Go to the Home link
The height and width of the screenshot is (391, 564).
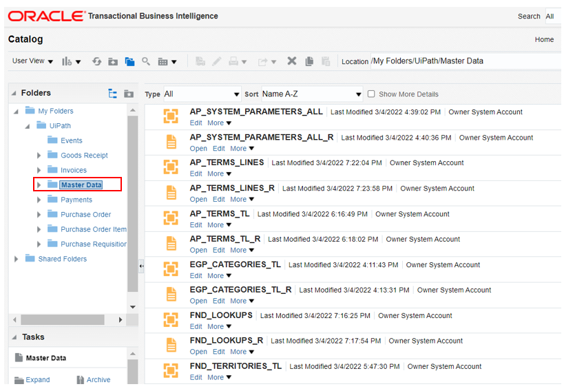[544, 39]
